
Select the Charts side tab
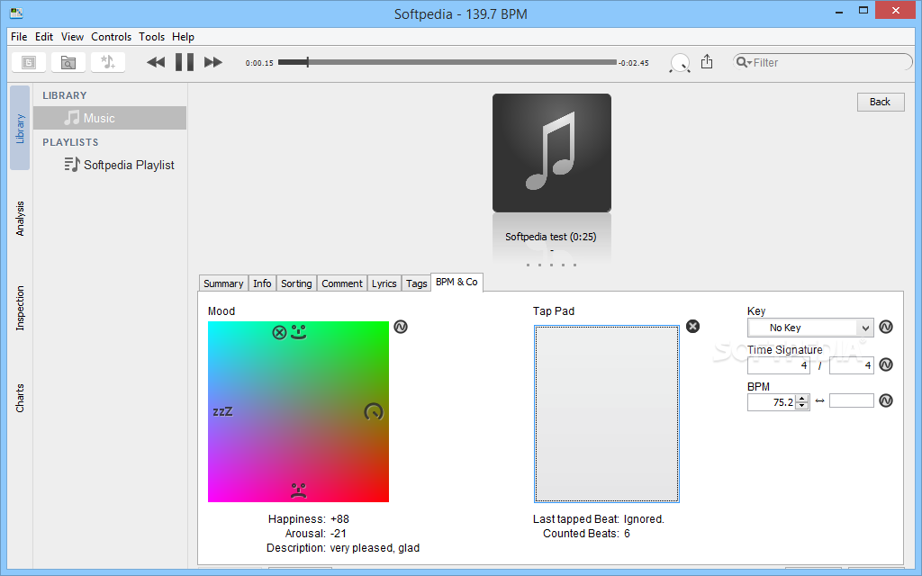(20, 398)
